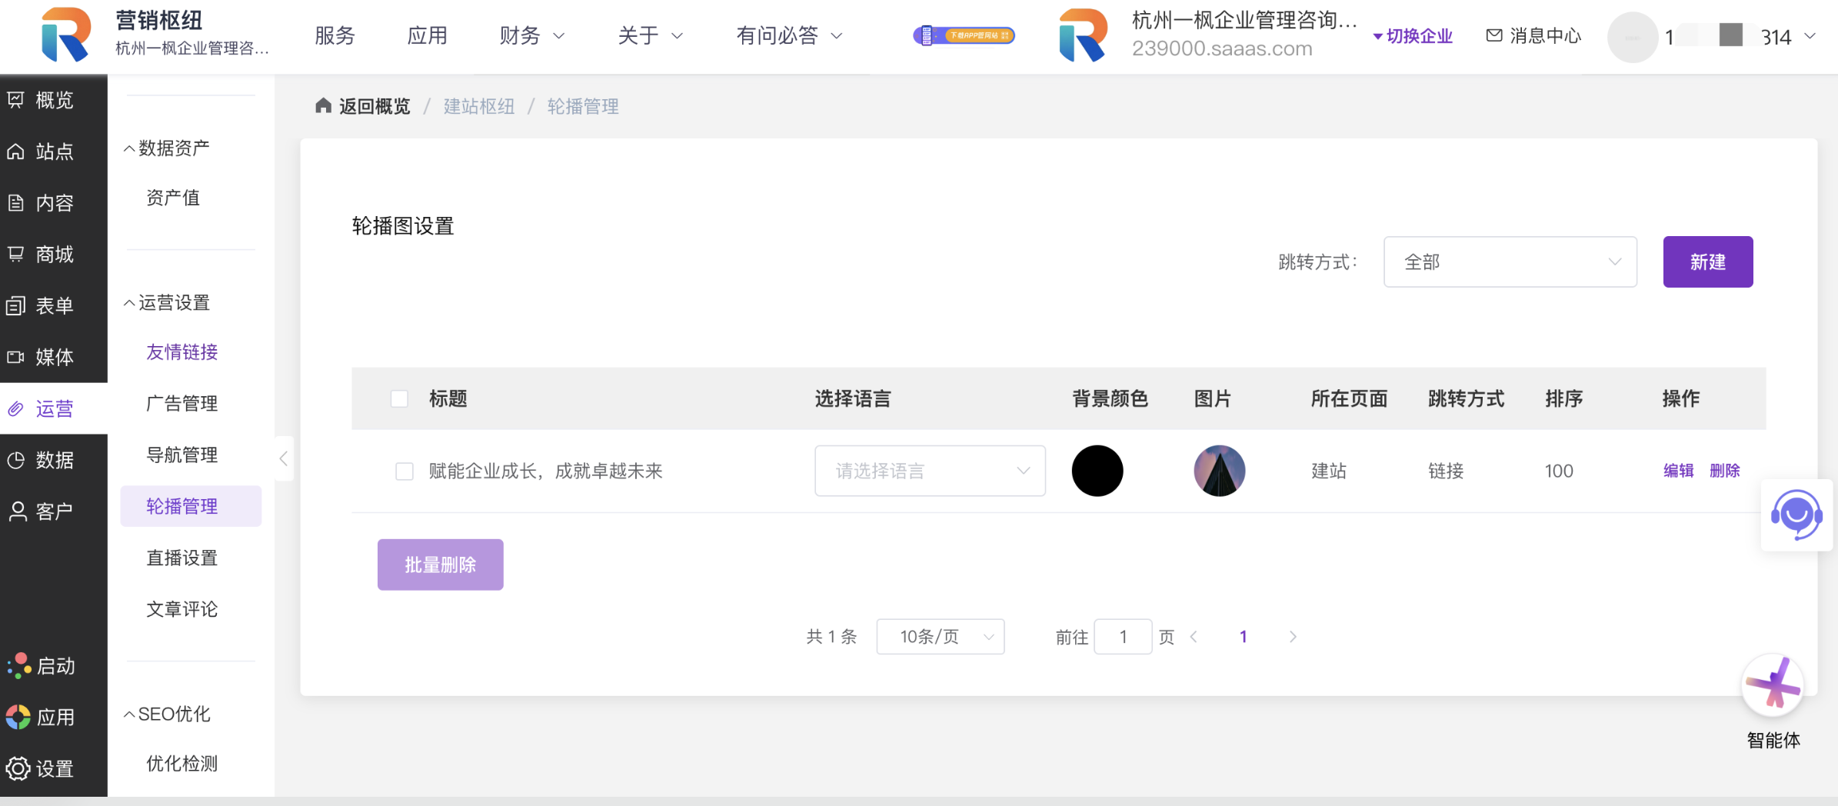
Task: Click the black background color swatch
Action: click(1097, 471)
